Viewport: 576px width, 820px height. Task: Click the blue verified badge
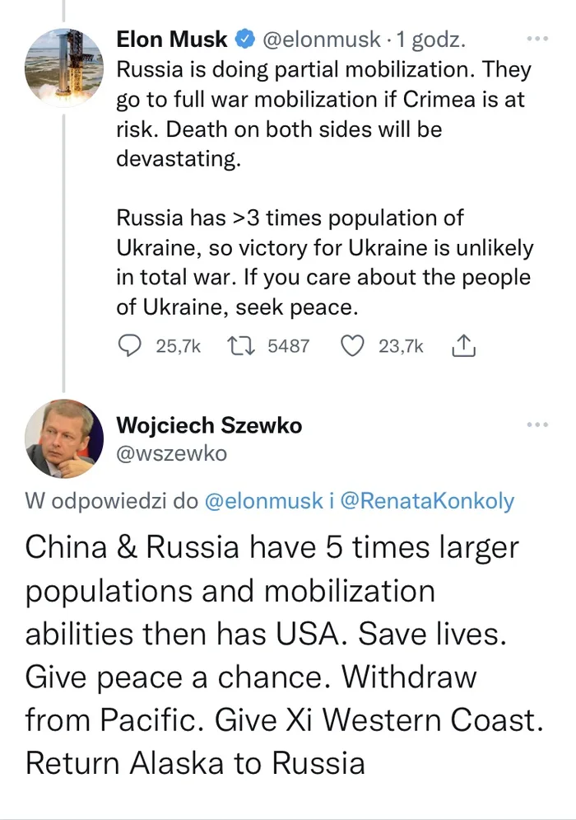tap(245, 40)
